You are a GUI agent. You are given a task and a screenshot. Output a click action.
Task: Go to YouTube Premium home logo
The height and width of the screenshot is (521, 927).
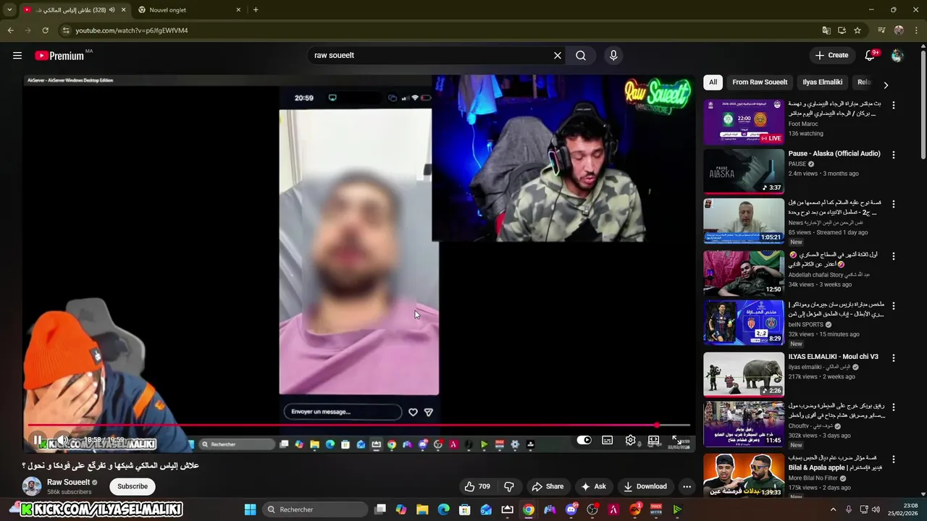coord(59,56)
